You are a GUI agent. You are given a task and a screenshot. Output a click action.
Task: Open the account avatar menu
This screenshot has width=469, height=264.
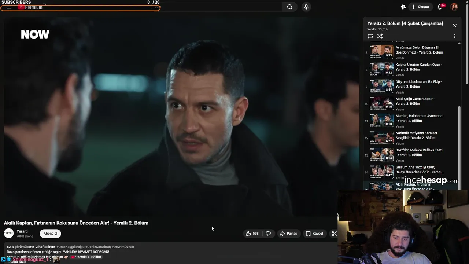454,7
